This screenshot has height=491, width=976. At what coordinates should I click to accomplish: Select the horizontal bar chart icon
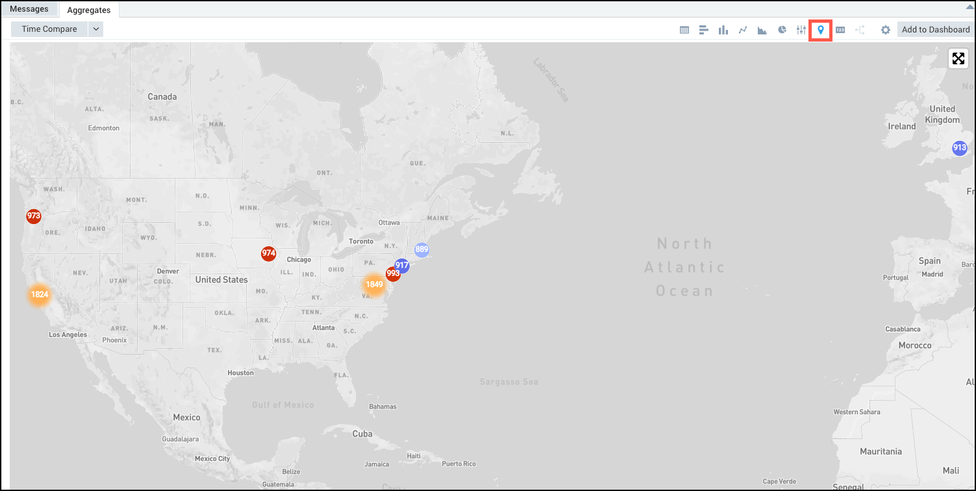tap(704, 29)
